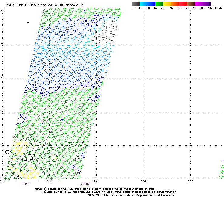Click the orange 25–30 knots legend segment
Screen dimensions: 224x197
point(175,4)
